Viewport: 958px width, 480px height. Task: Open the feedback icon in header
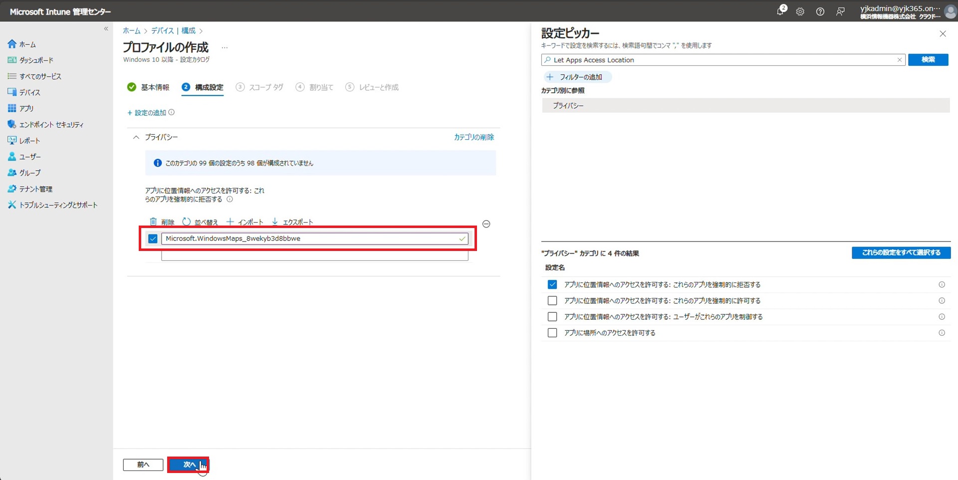coord(840,11)
